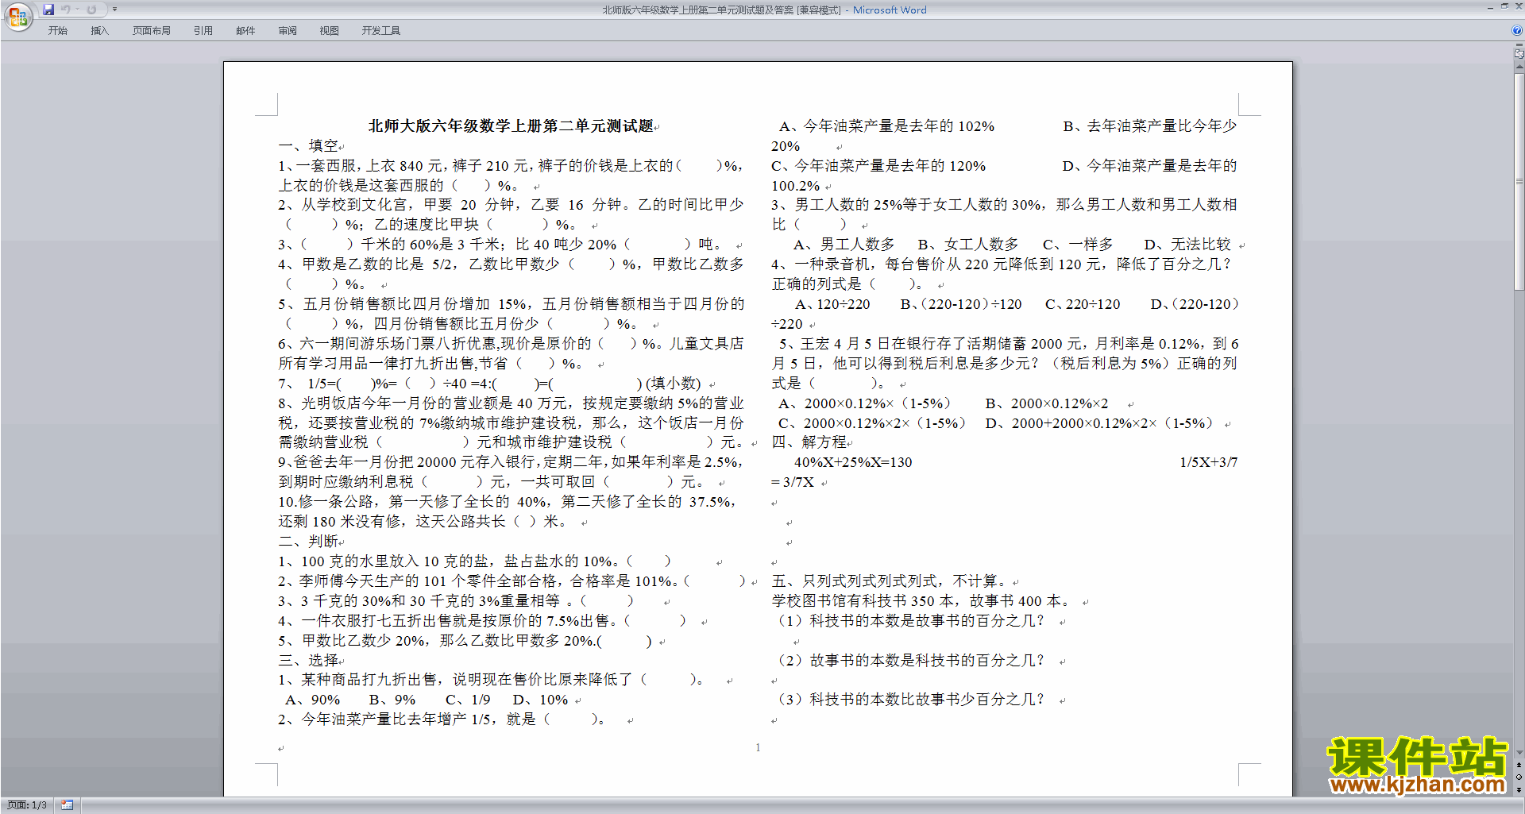Click the line 4、一件衣服打七五折出售

coord(481,621)
